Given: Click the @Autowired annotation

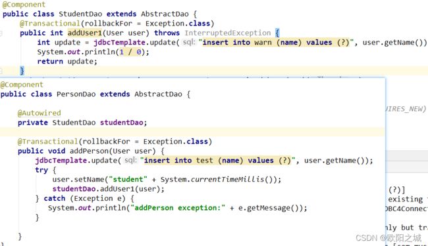Looking at the screenshot, I should click(x=40, y=113).
